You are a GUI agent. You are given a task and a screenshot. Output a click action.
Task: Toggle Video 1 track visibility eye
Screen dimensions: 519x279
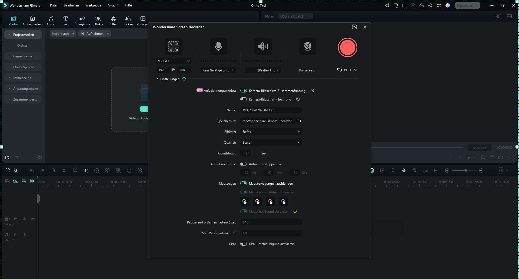click(32, 219)
